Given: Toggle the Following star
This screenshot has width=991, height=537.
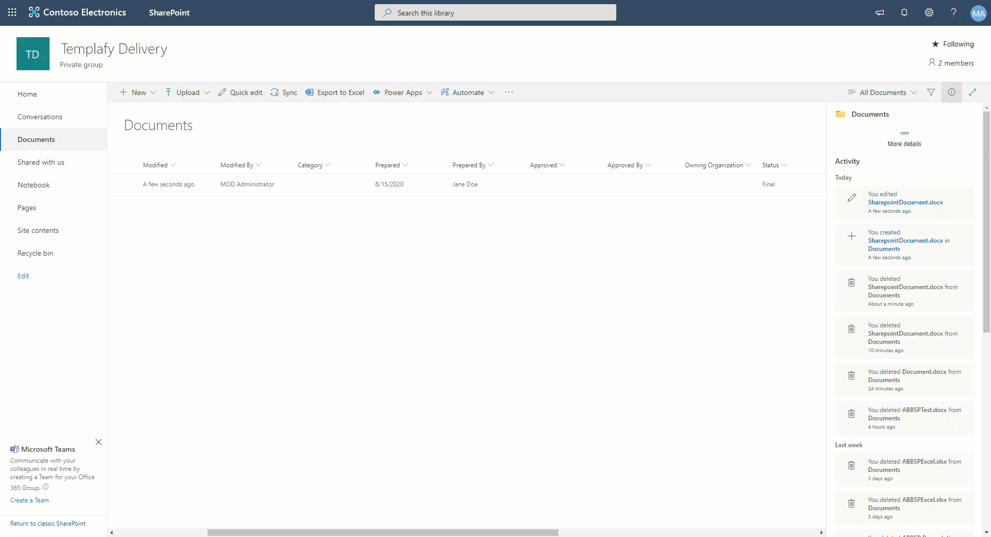Looking at the screenshot, I should click(x=953, y=44).
